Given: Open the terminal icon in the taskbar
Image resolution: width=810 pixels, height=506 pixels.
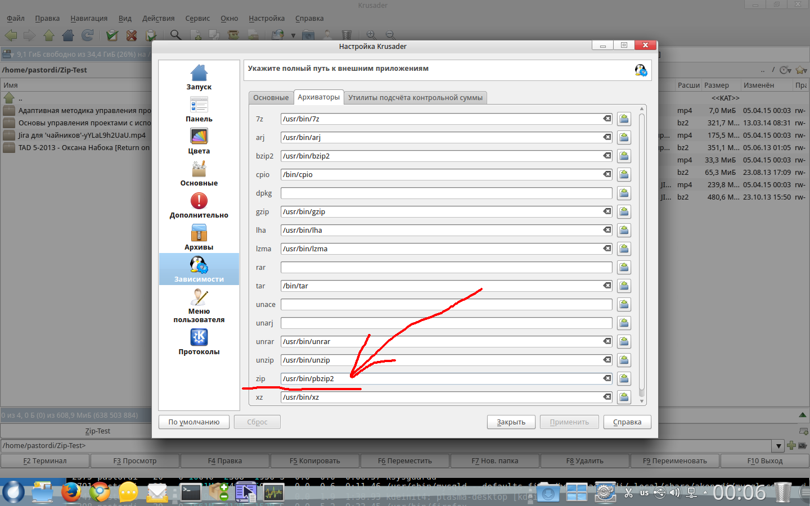Looking at the screenshot, I should 191,493.
